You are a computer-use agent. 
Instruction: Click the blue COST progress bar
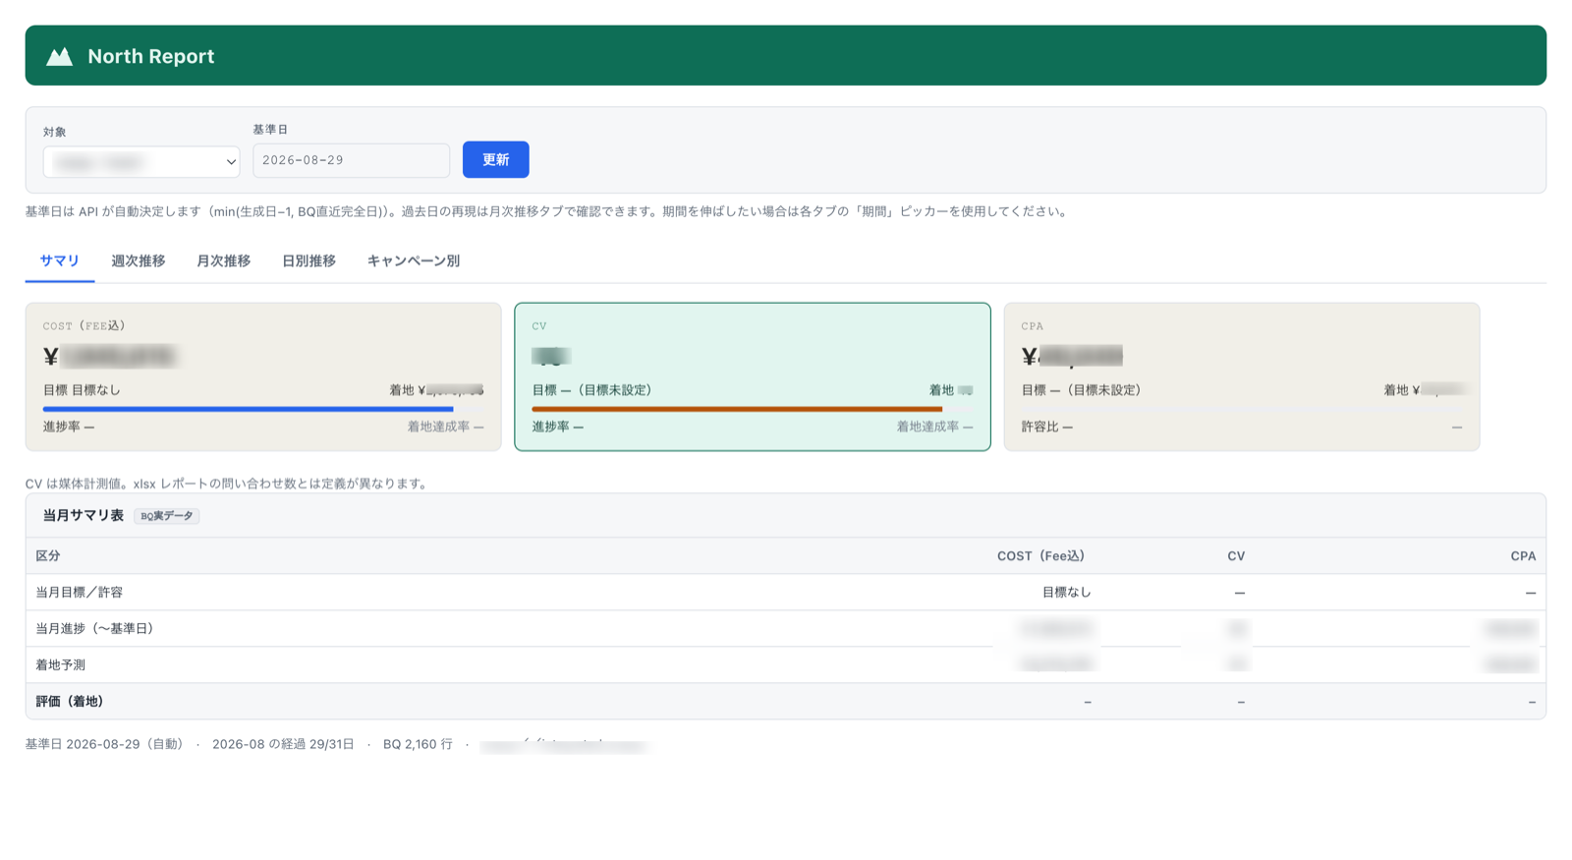tap(248, 409)
